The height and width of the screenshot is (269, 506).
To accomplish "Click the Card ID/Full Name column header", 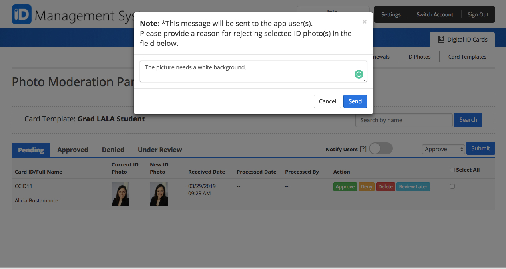I will pos(38,172).
